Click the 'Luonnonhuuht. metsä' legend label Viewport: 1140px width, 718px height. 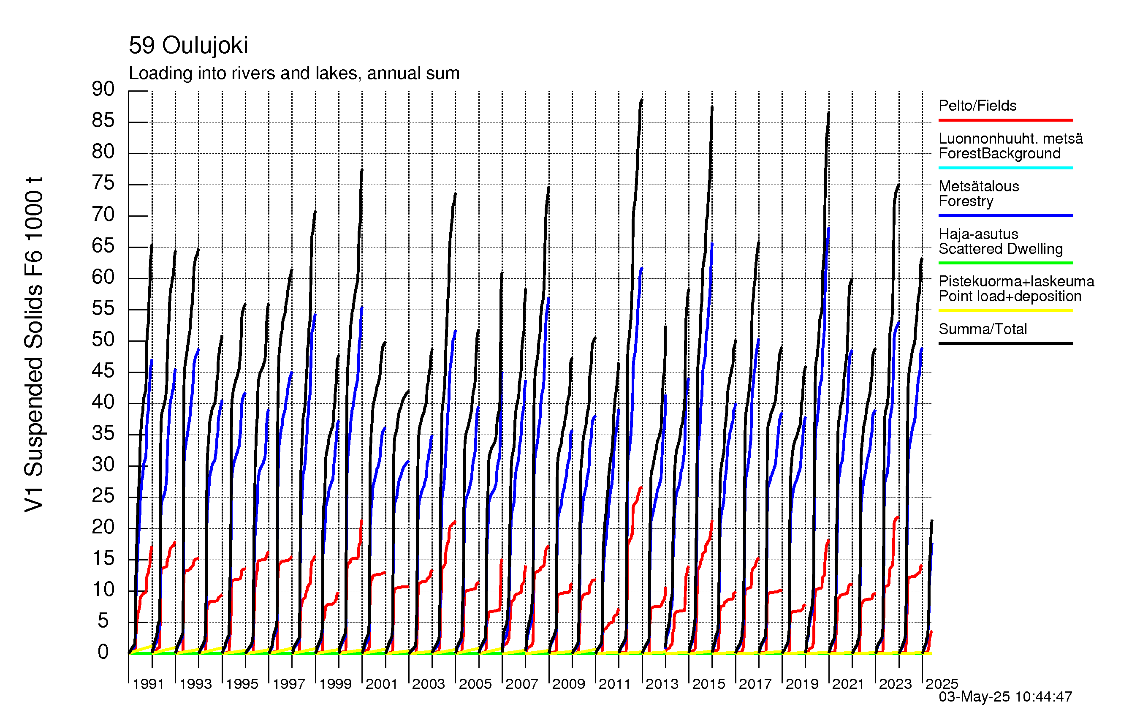pos(1011,138)
